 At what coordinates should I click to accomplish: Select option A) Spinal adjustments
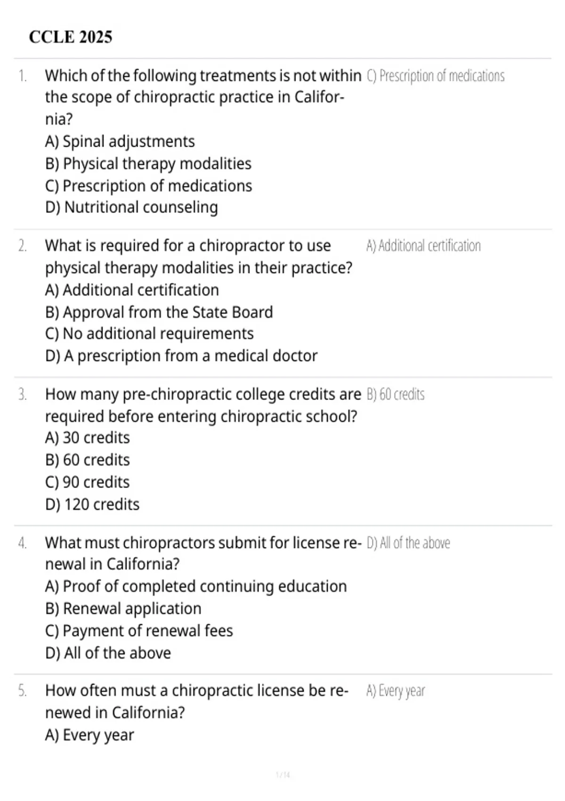click(x=120, y=141)
